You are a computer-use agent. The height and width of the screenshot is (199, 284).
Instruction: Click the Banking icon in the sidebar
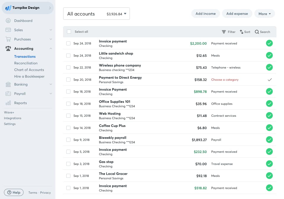pyautogui.click(x=8, y=84)
